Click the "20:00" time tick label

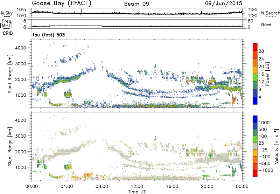click(207, 187)
